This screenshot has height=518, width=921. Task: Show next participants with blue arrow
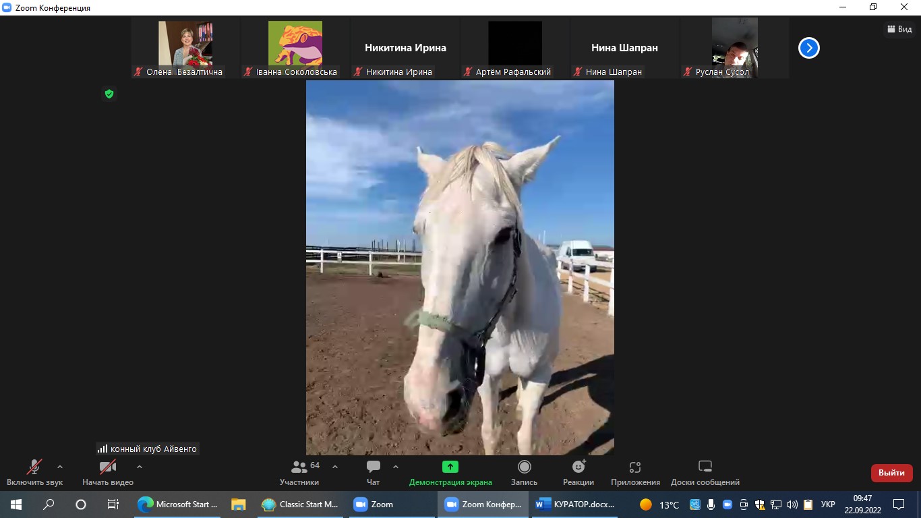tap(808, 48)
